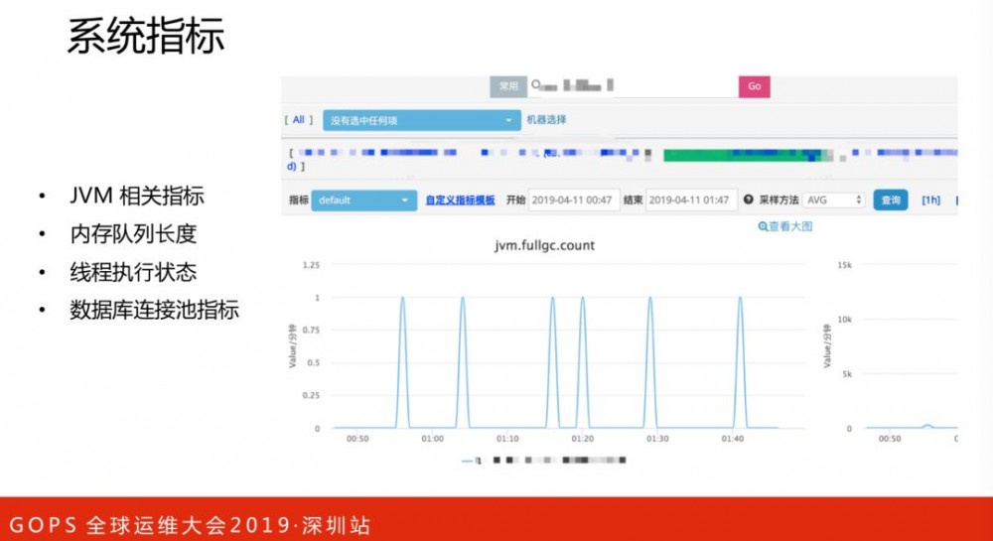993x541 pixels.
Task: Click the pink Go button
Action: 754,86
